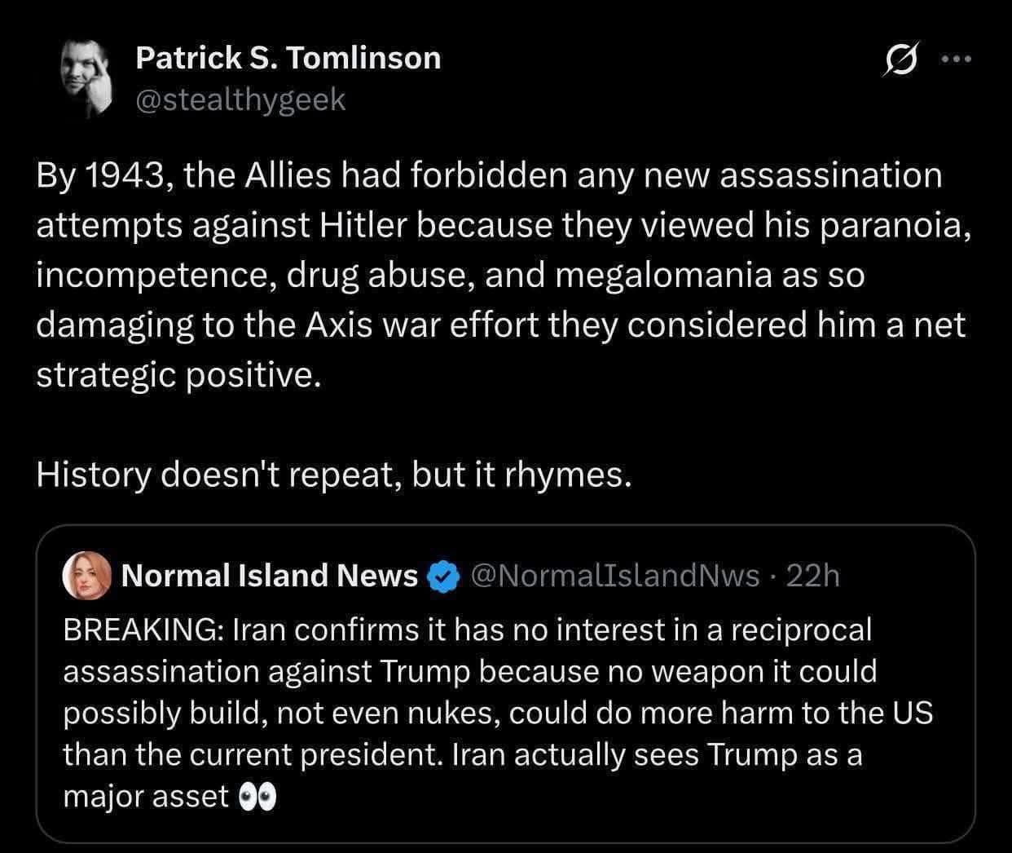
Task: Open Patrick S. Tomlinson display name link
Action: (x=288, y=58)
